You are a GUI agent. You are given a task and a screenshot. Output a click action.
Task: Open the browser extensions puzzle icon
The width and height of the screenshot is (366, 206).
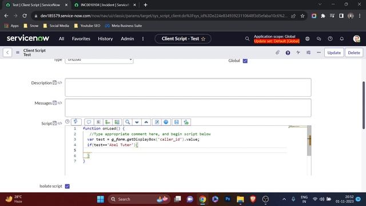click(323, 15)
